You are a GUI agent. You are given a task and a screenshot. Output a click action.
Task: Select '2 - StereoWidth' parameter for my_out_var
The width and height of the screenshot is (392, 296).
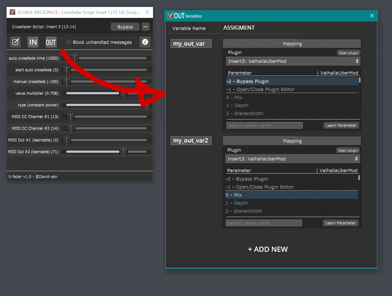point(292,113)
